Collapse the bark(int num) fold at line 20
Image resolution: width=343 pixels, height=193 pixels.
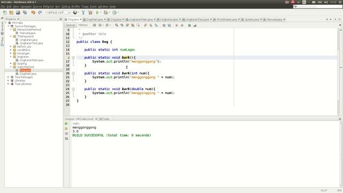[73, 73]
